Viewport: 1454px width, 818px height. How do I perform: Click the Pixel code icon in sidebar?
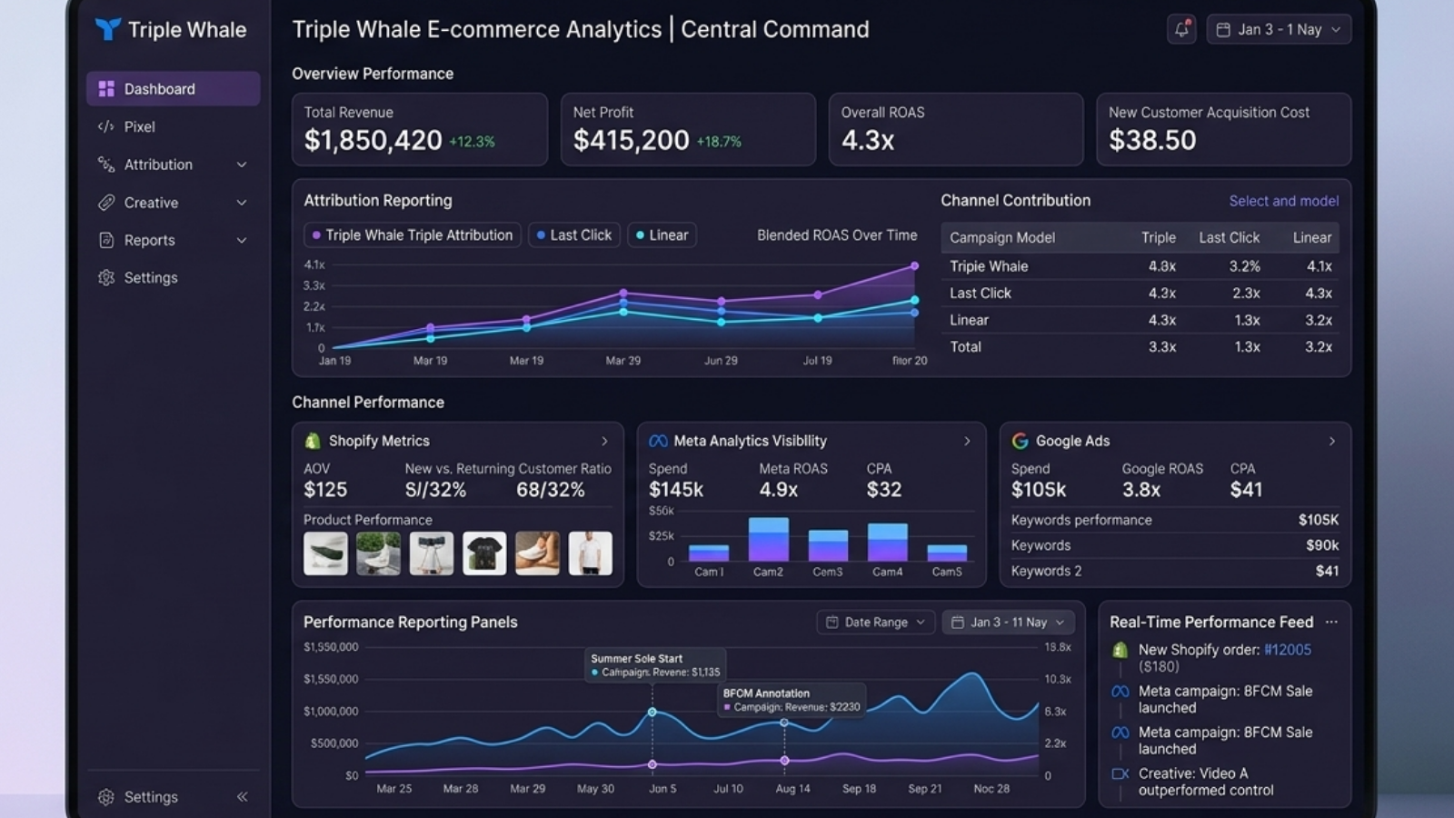click(106, 126)
